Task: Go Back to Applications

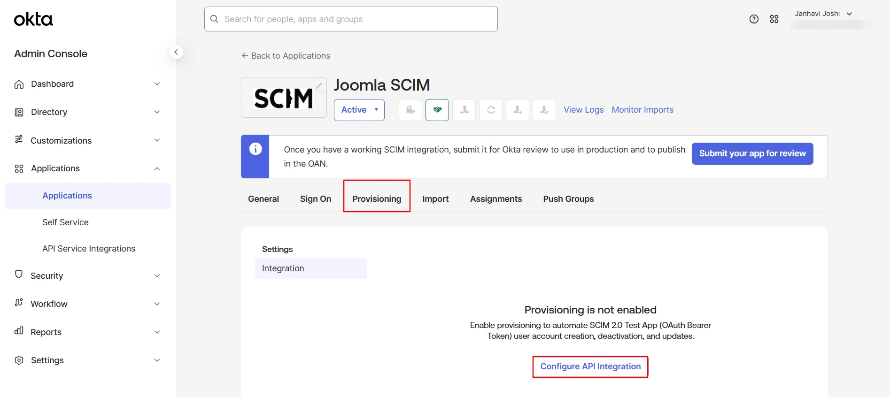Action: (x=286, y=56)
